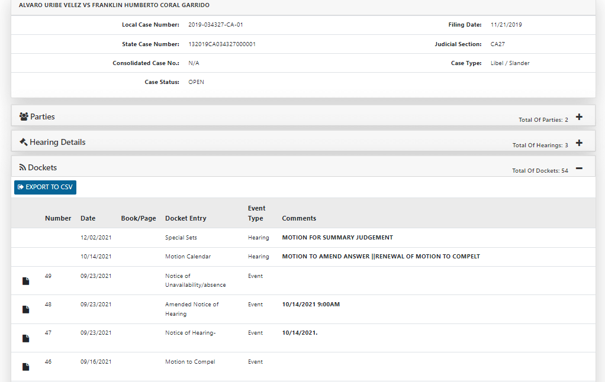Click Notice of Unavailability/absence entry
The image size is (605, 382).
195,281
